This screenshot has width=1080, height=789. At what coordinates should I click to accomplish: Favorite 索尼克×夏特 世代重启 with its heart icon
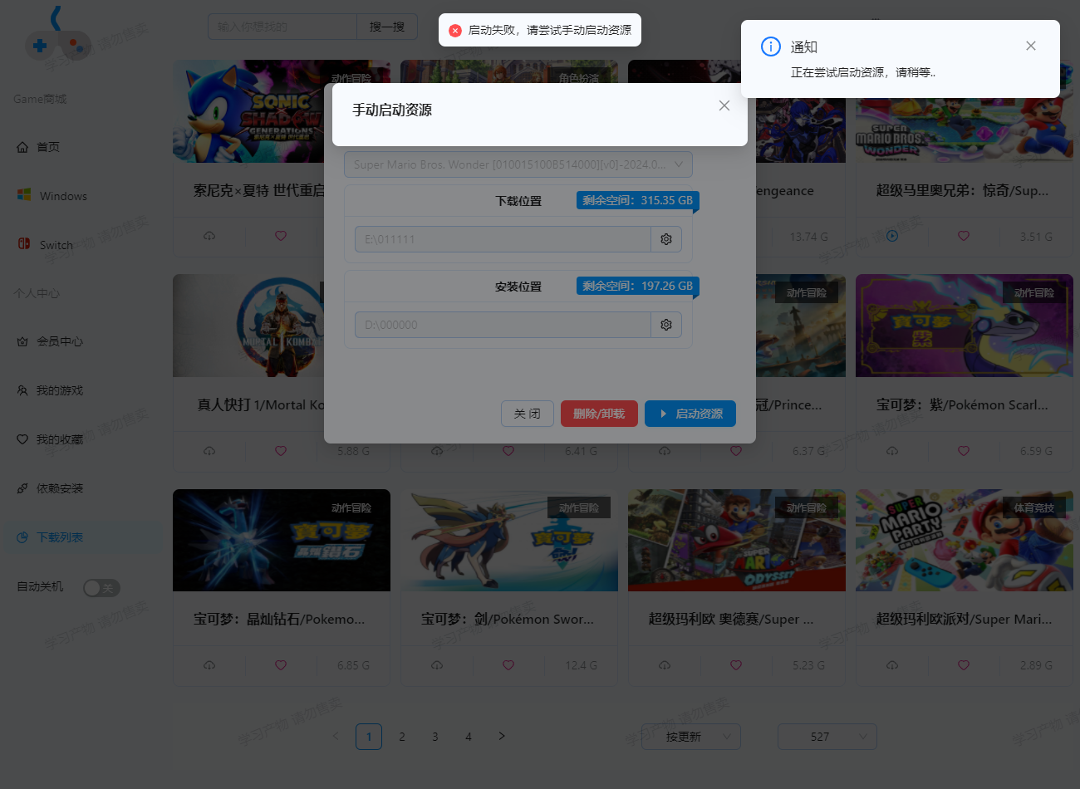coord(281,236)
